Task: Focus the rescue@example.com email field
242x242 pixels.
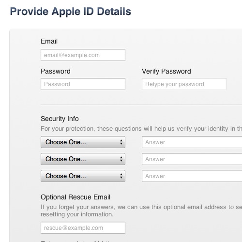Action: pos(83,228)
